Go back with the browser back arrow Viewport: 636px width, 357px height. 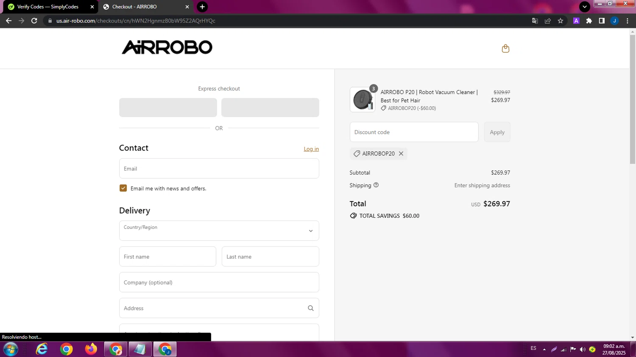click(x=8, y=21)
